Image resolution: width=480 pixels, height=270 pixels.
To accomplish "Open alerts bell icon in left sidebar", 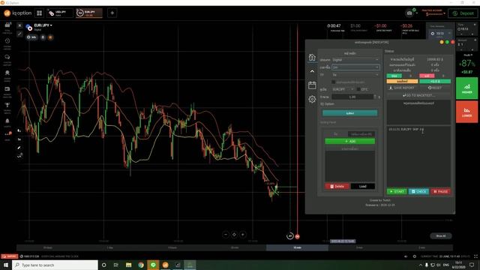I will [x=7, y=121].
